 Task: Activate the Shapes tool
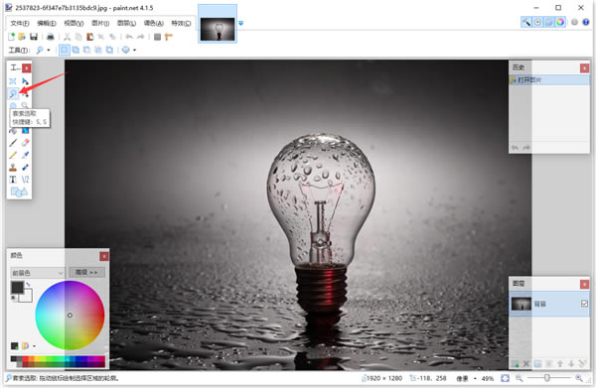[x=19, y=192]
